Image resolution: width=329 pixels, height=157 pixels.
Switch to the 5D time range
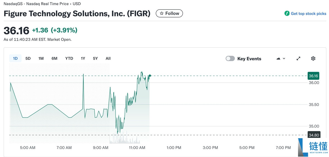[28, 58]
